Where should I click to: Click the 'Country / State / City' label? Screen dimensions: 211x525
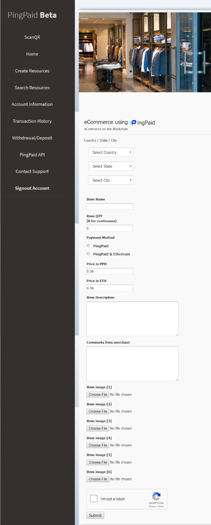click(100, 141)
